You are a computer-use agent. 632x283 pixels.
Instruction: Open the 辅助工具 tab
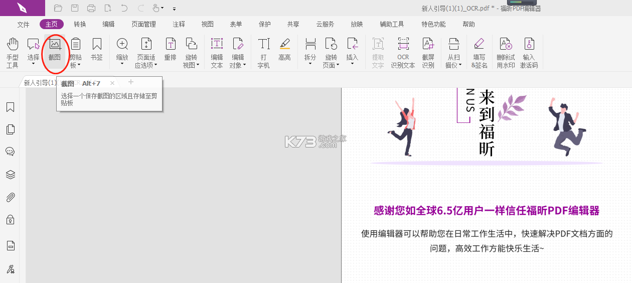pyautogui.click(x=392, y=24)
